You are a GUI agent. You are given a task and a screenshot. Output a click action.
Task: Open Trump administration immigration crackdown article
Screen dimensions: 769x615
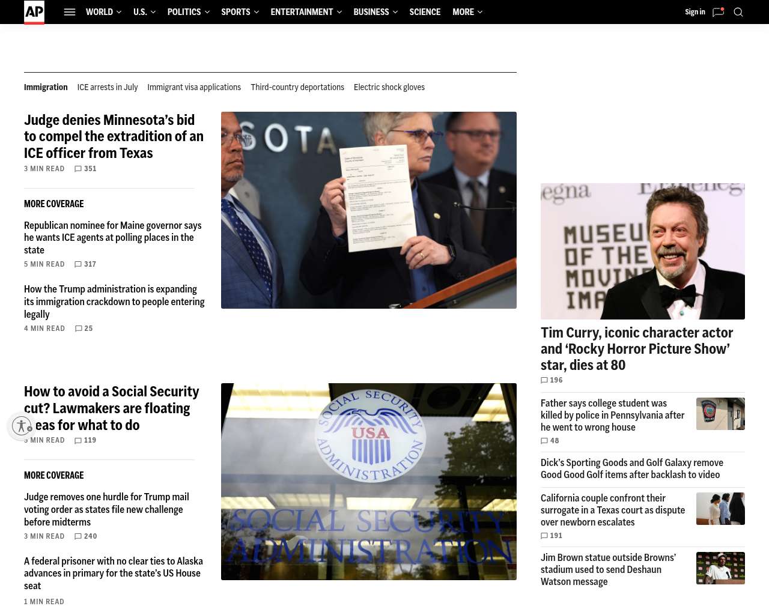point(114,301)
